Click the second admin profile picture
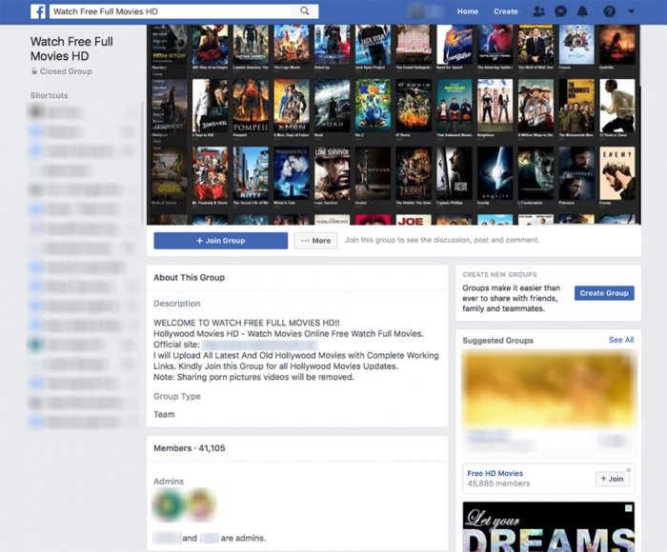667x552 pixels. [201, 504]
